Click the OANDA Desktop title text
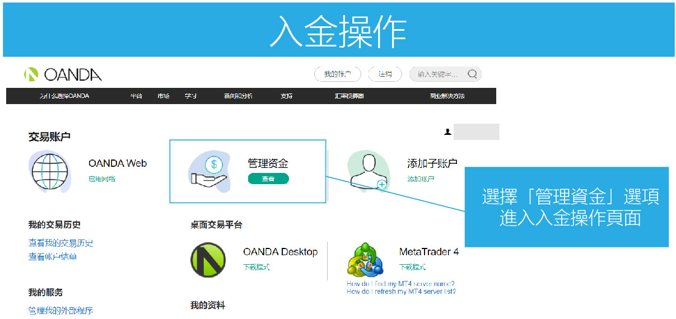Screen dimensions: 676x319 [x=280, y=252]
